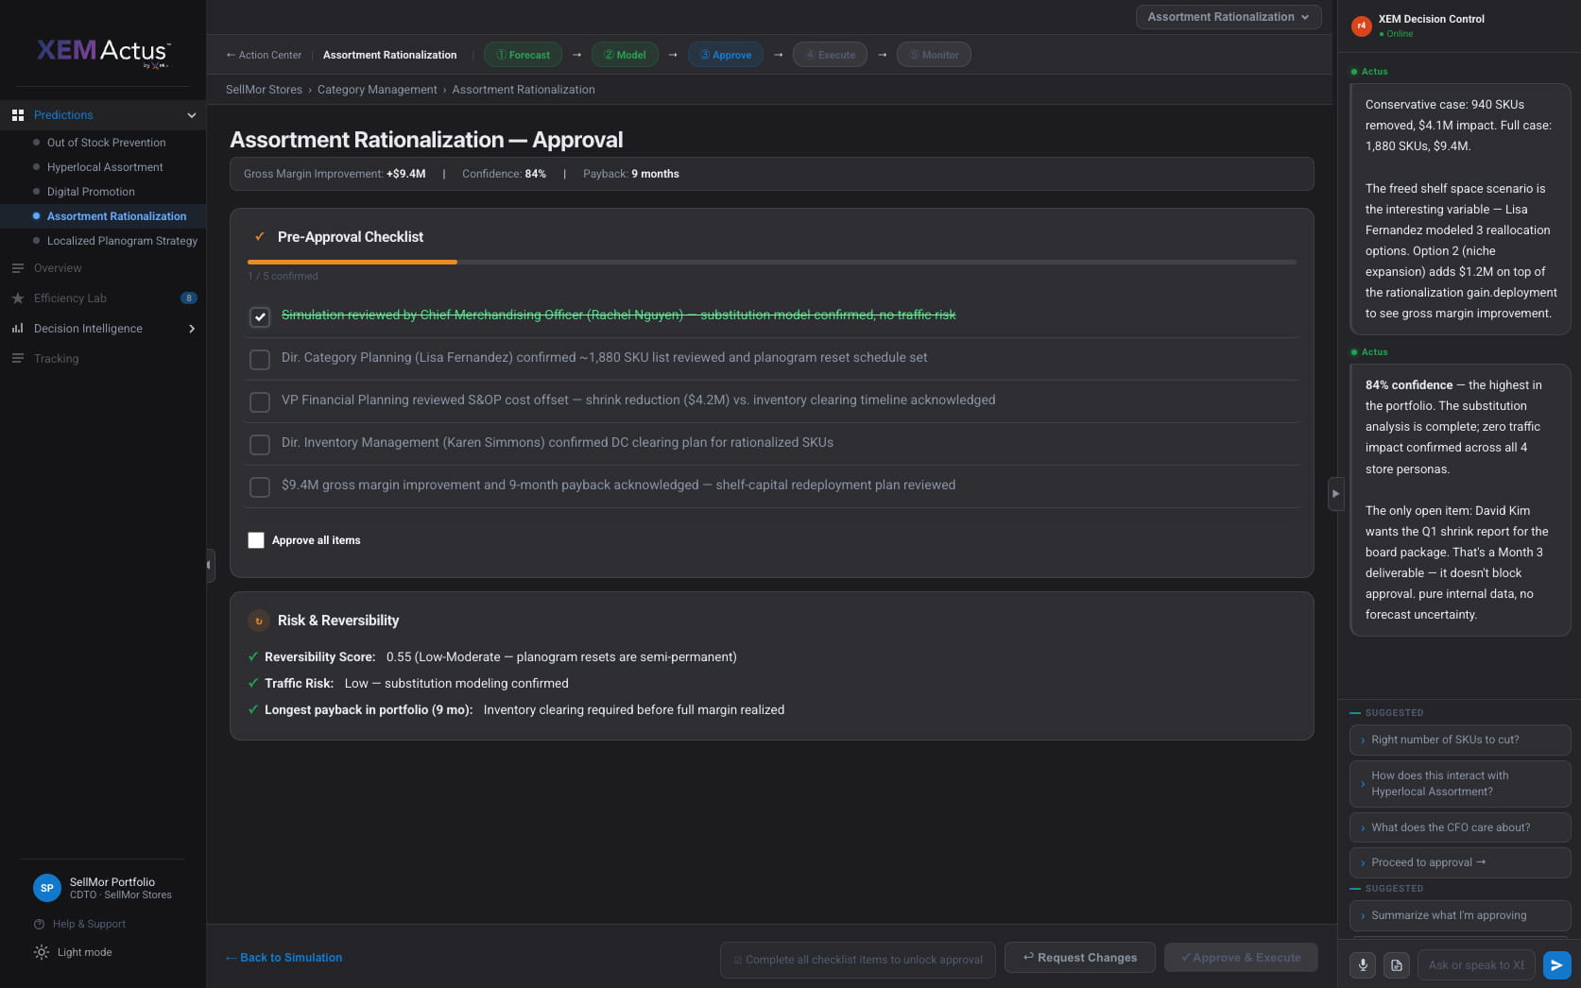Open Localized Planogram Strategy in sidebar
Image resolution: width=1581 pixels, height=988 pixels.
point(122,241)
